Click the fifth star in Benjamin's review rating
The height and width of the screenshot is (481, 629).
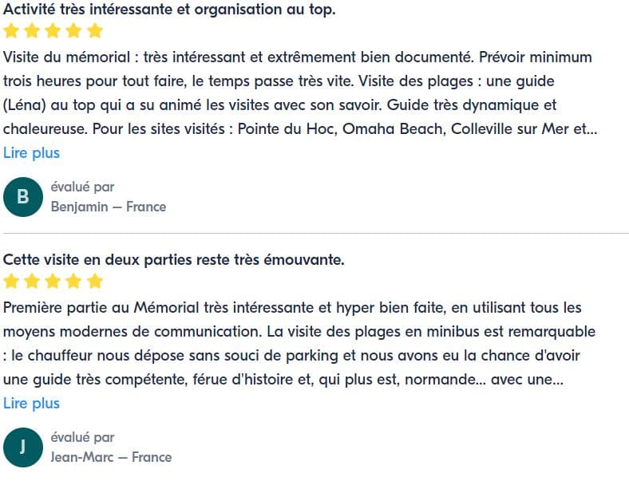point(95,31)
